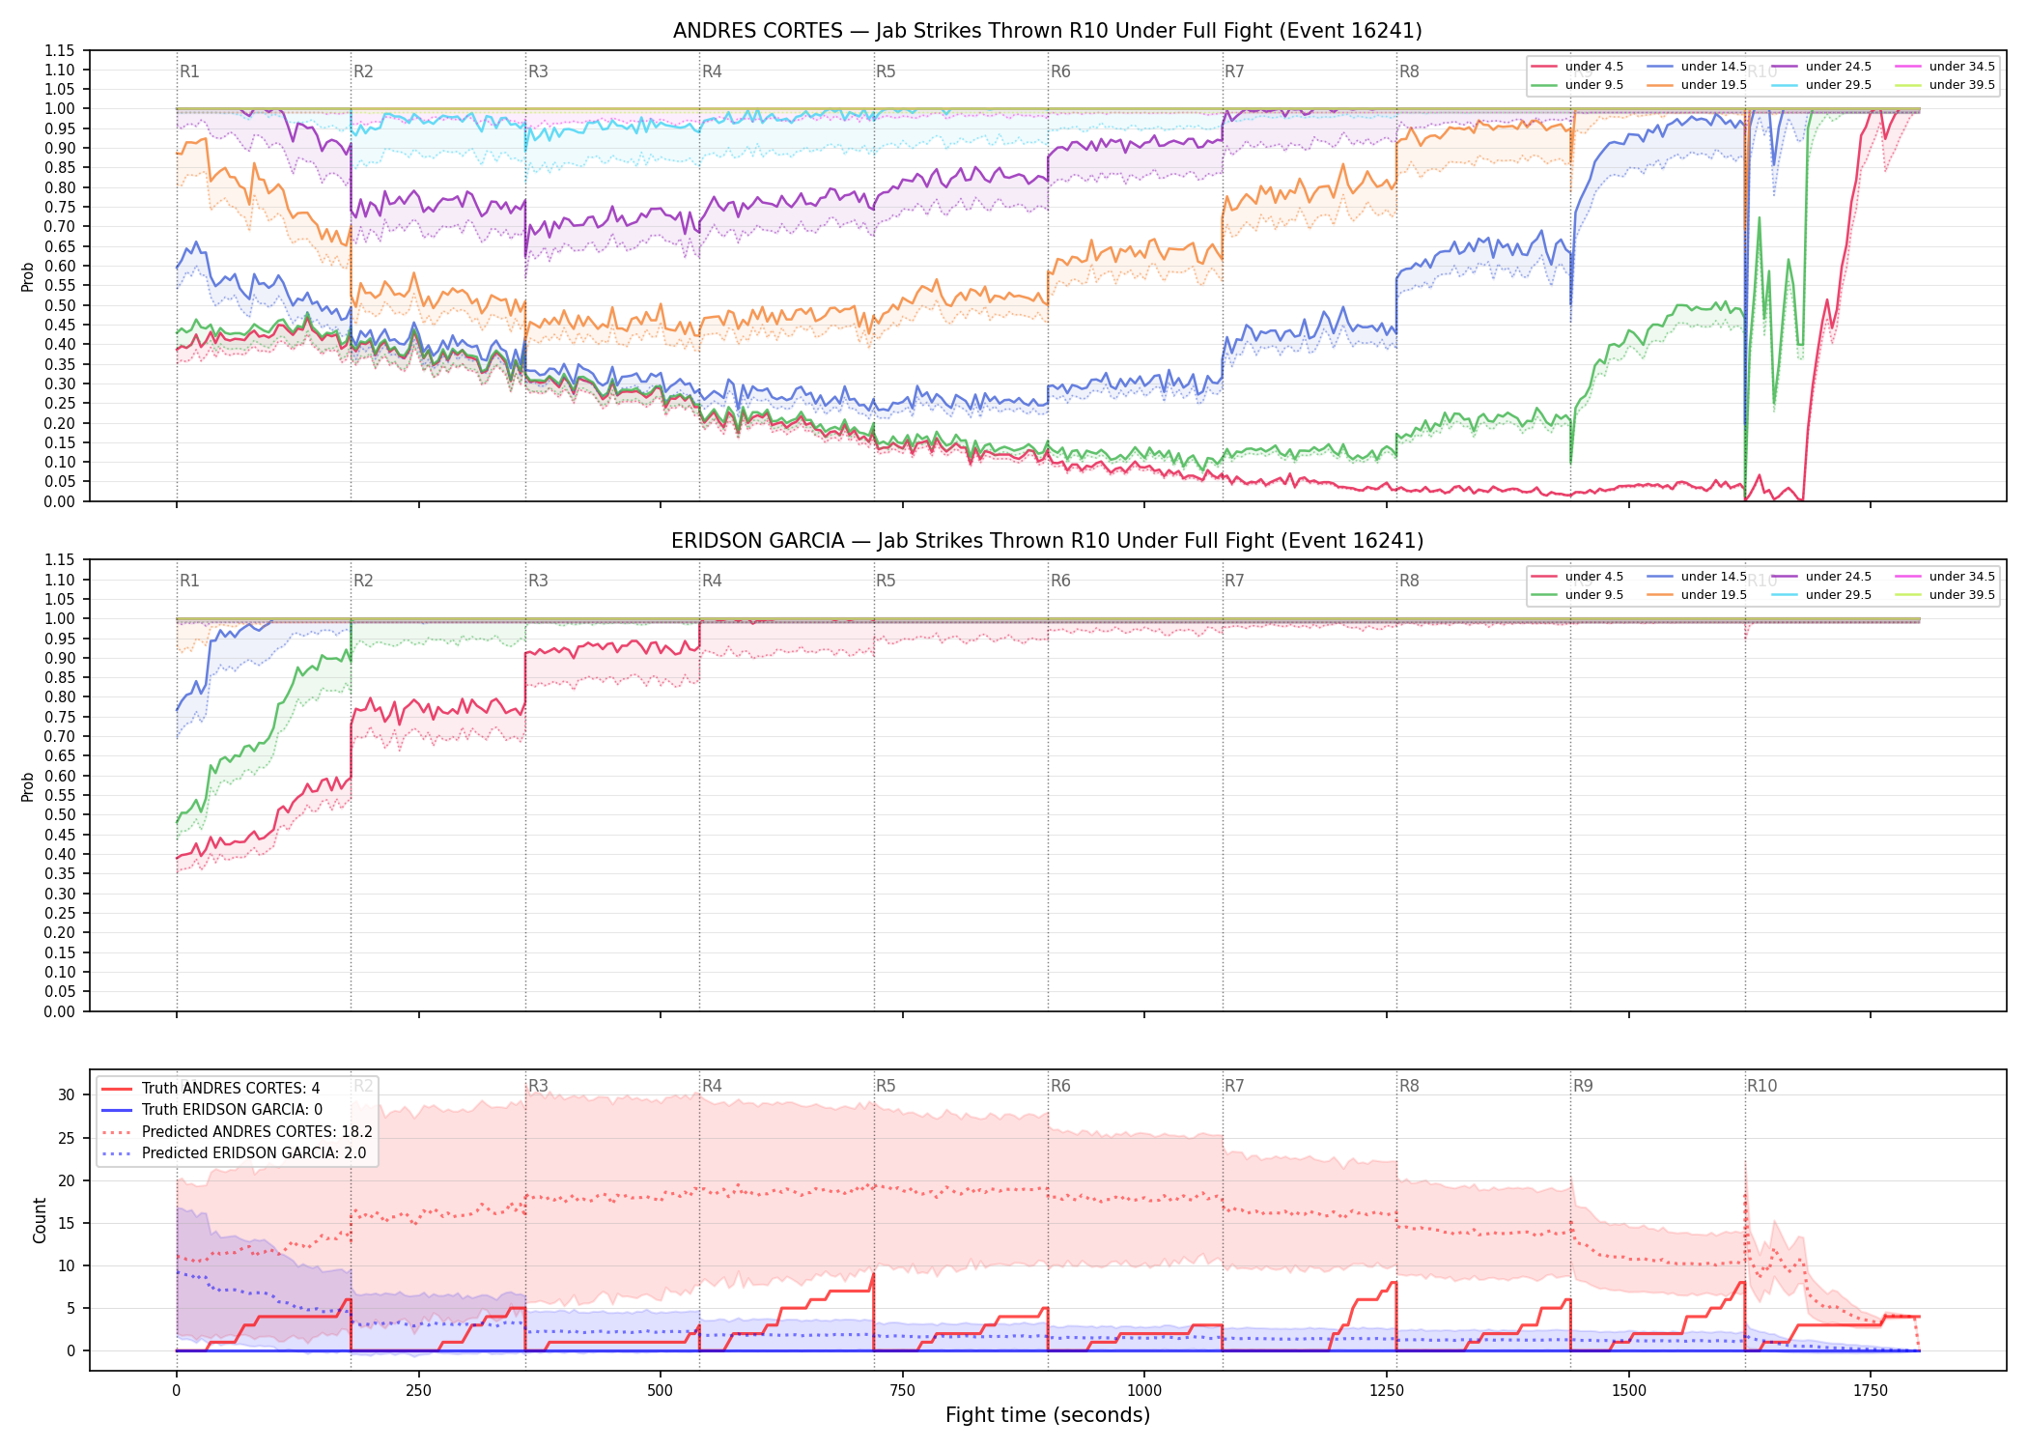
Task: Click the R5 round marker in the Eridson Garcia chart
Action: pos(886,581)
